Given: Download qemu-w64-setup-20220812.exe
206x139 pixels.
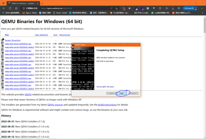Looking at the screenshot, I should [x=18, y=78].
